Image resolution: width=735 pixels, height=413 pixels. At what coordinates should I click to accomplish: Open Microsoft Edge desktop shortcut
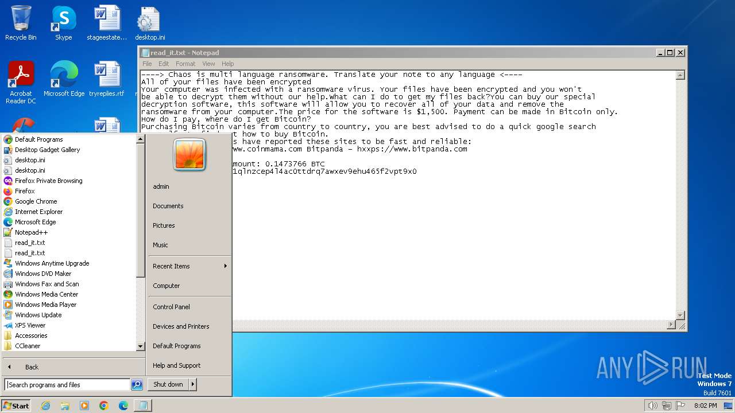point(64,79)
